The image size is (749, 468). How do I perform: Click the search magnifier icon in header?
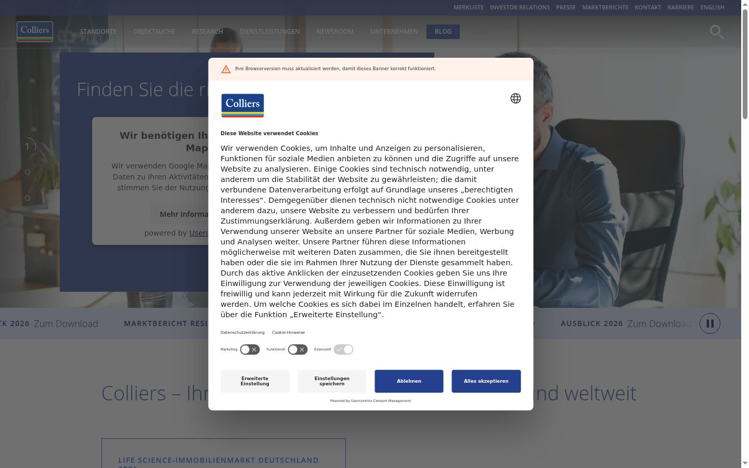coord(717,32)
